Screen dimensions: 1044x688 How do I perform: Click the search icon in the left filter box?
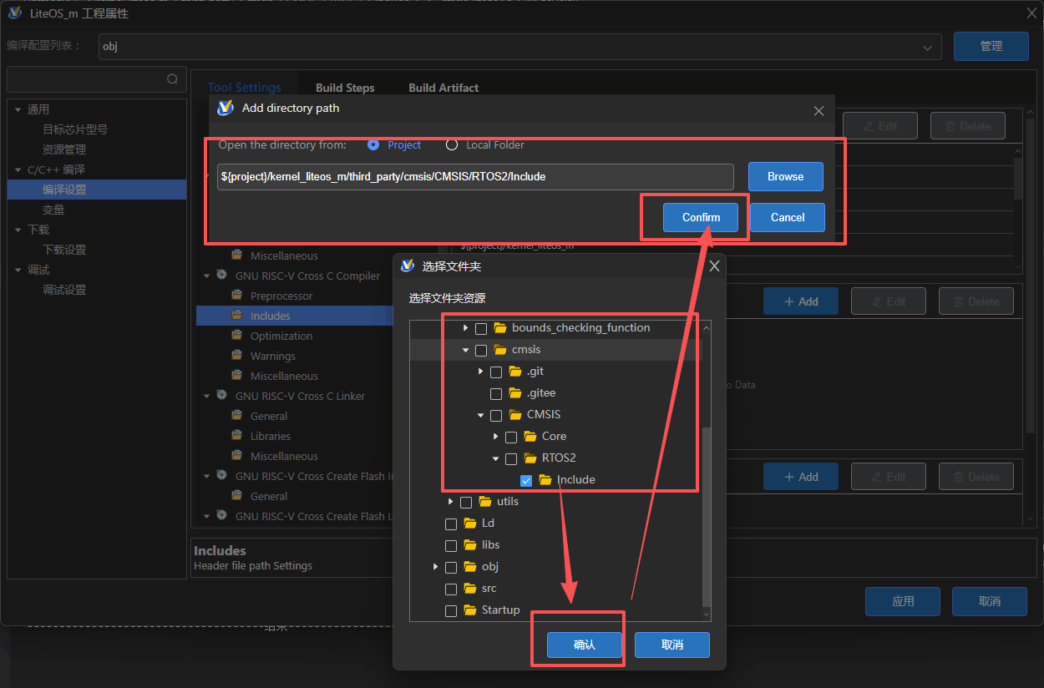172,79
